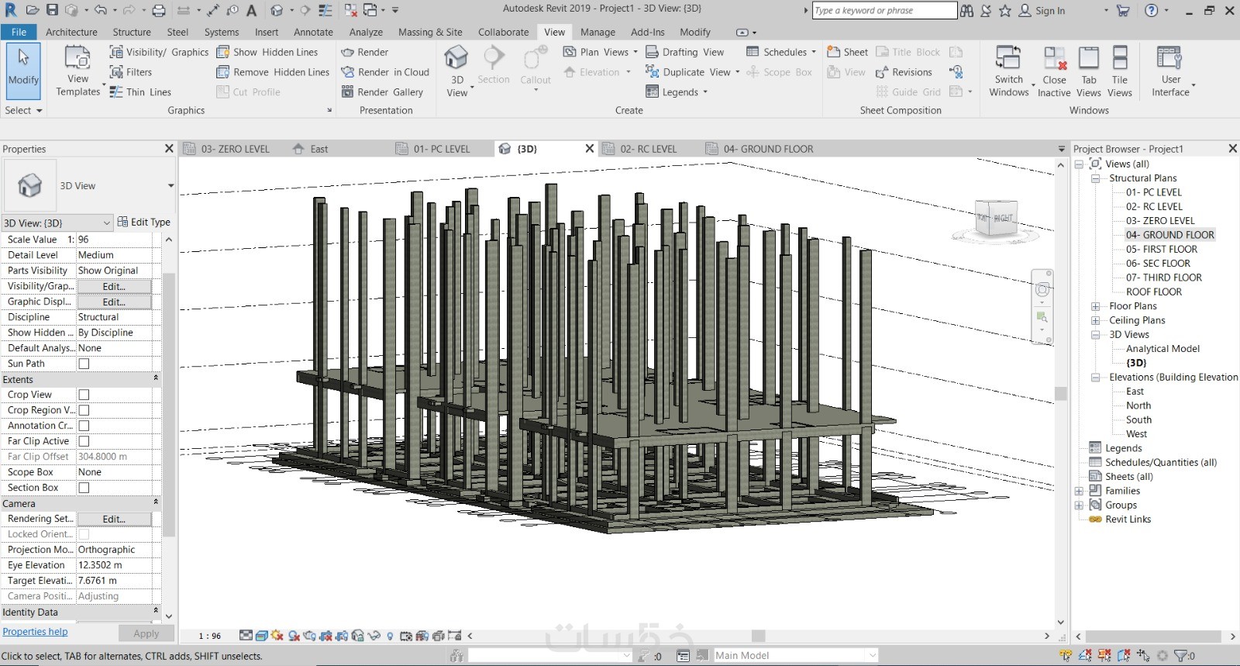
Task: Enable the Crop View checkbox
Action: tap(84, 395)
